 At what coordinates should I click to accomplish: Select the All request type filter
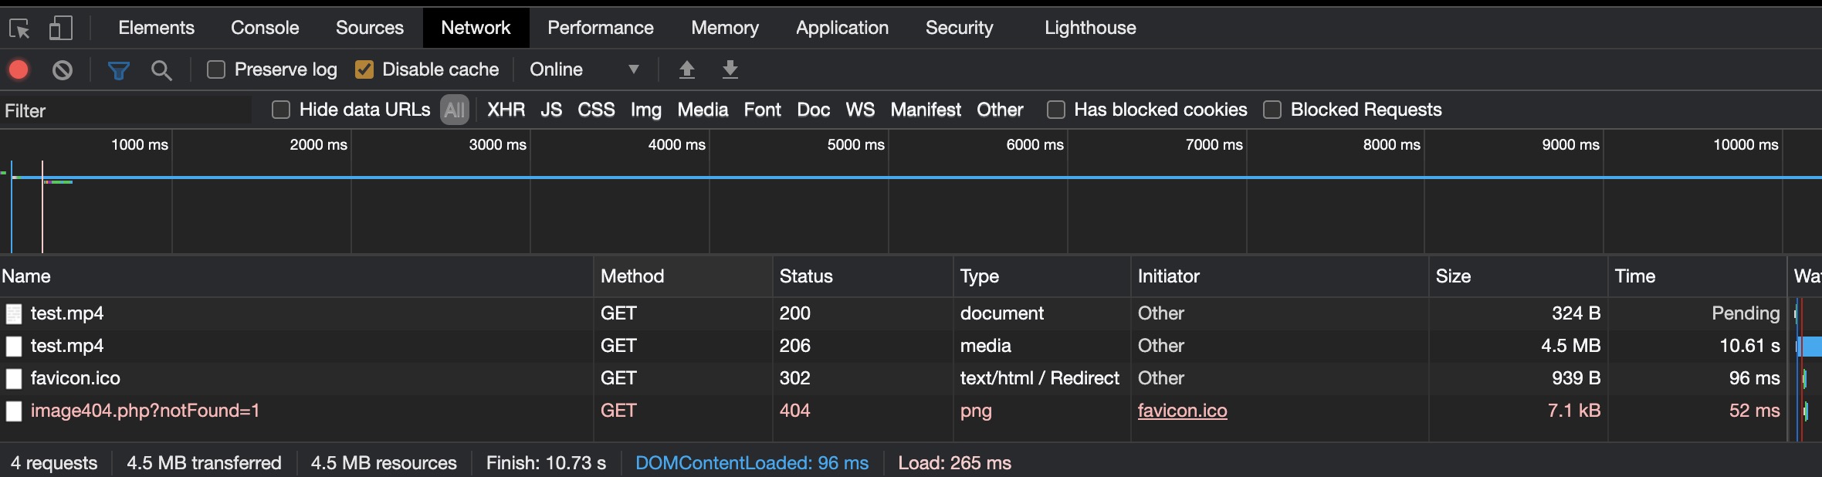point(455,110)
